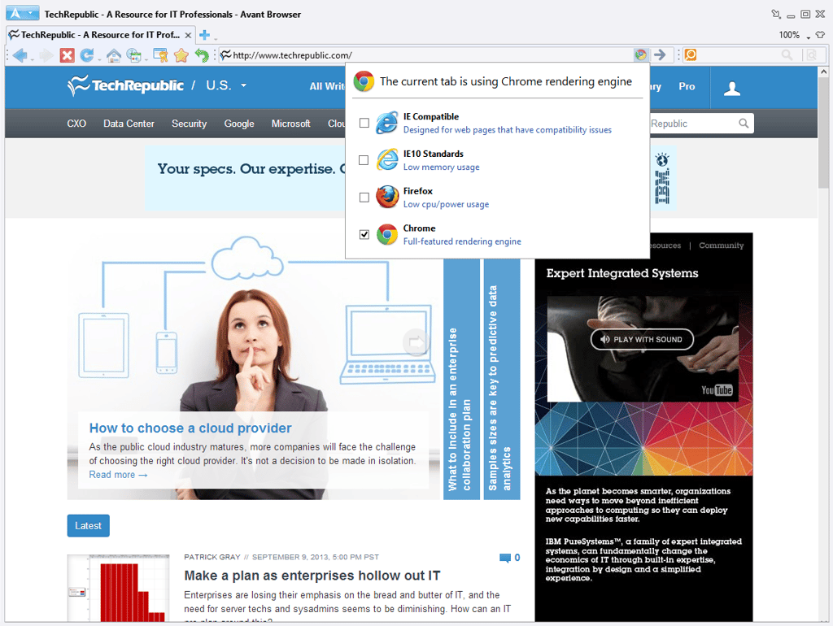Open the Community link
This screenshot has width=833, height=626.
point(721,246)
